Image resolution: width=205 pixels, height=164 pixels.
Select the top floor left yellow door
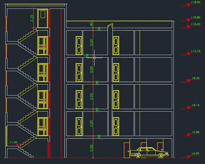click(x=79, y=45)
